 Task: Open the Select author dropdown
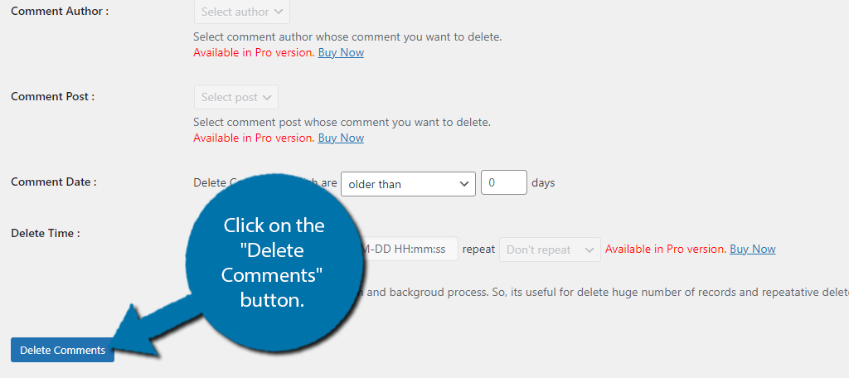[241, 12]
